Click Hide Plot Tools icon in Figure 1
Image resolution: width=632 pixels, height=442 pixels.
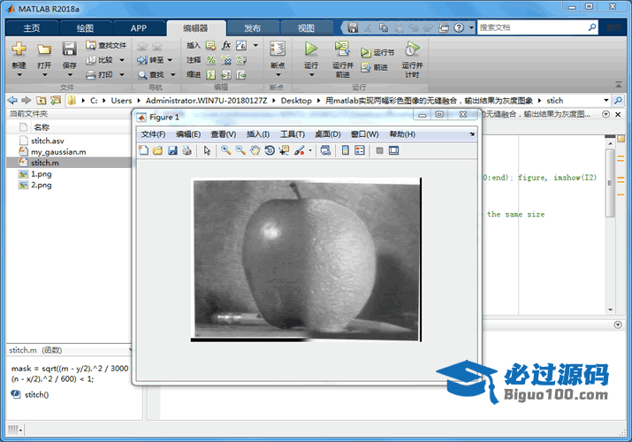coord(379,150)
